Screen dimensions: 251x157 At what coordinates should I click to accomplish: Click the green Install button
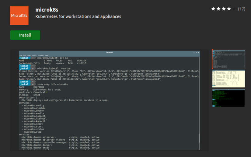coord(25,35)
